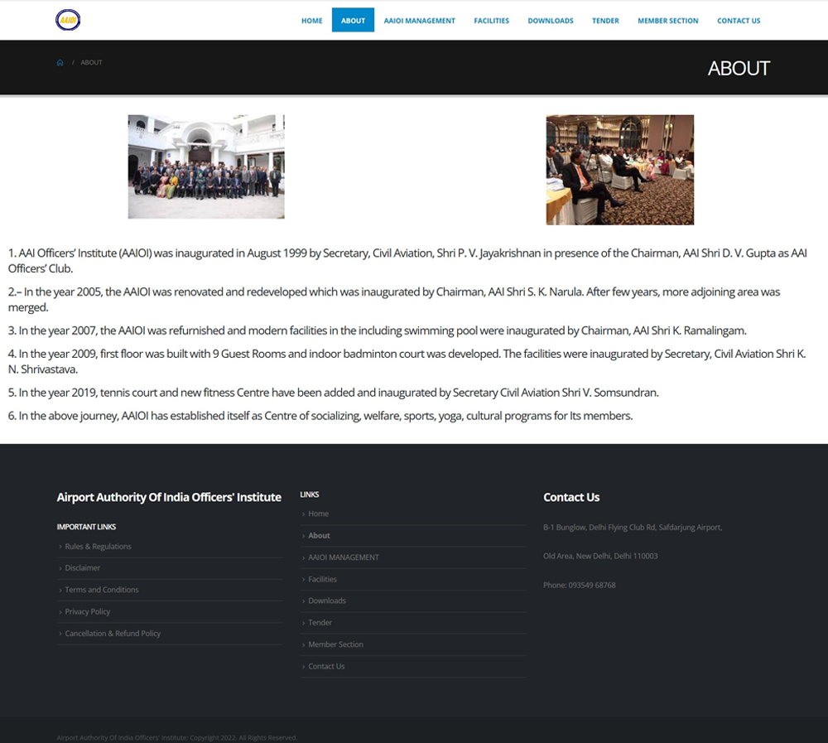The image size is (828, 743).
Task: Go to FACILITIES in top navigation
Action: click(x=491, y=21)
